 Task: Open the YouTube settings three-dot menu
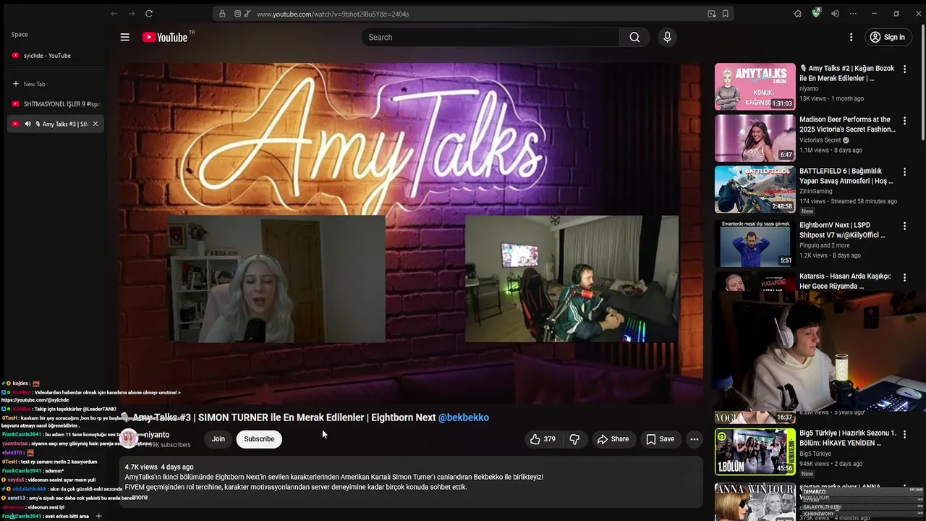[851, 38]
